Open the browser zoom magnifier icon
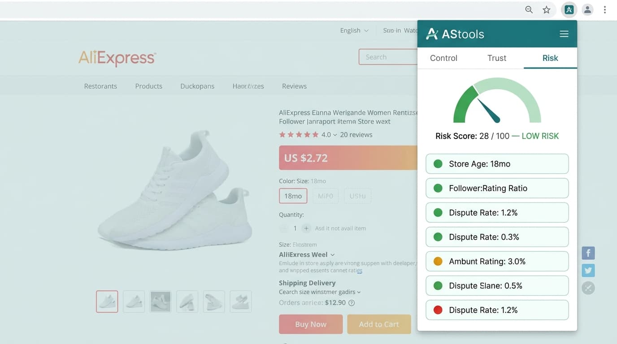Image resolution: width=617 pixels, height=344 pixels. tap(529, 10)
